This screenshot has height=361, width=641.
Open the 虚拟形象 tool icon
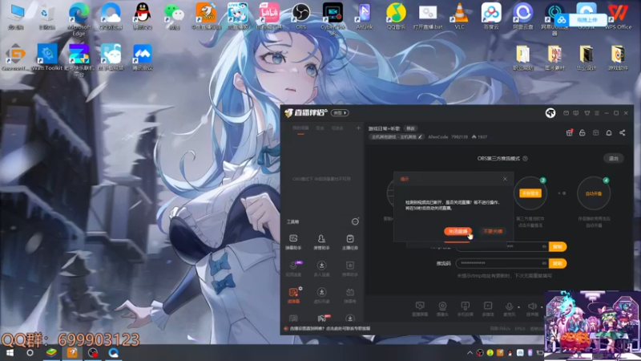pos(321,295)
